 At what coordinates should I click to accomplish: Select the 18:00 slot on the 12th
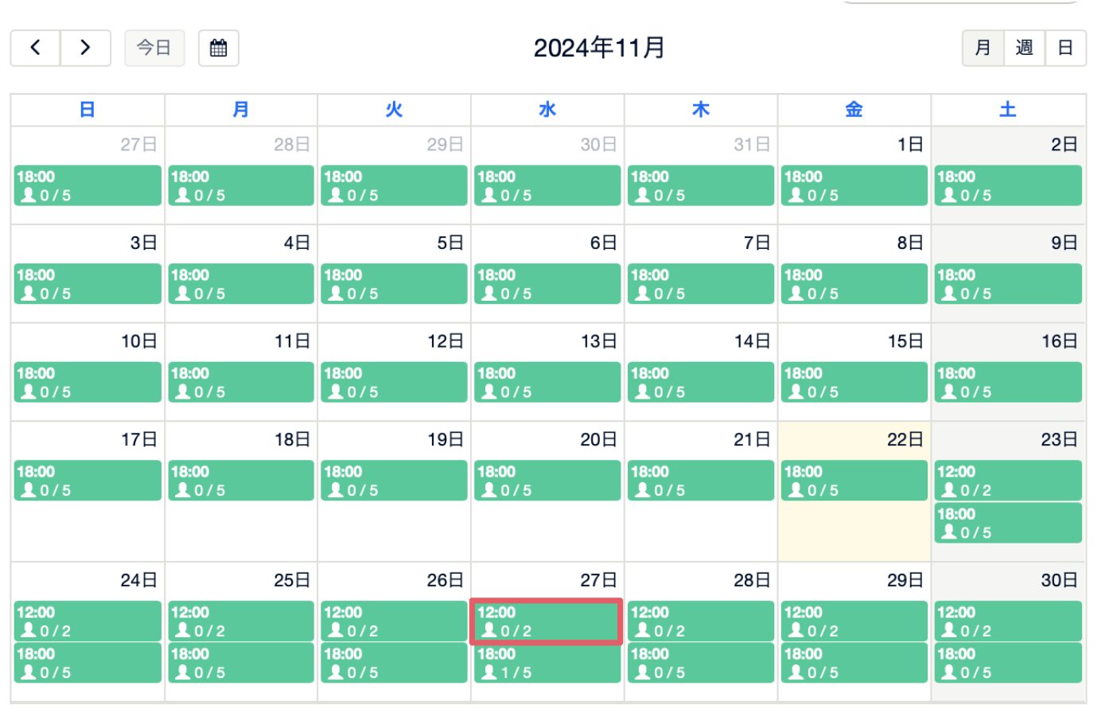[x=394, y=382]
